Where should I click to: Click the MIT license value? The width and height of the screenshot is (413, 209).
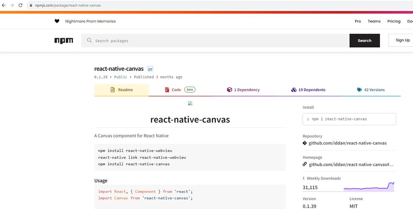coord(354,206)
